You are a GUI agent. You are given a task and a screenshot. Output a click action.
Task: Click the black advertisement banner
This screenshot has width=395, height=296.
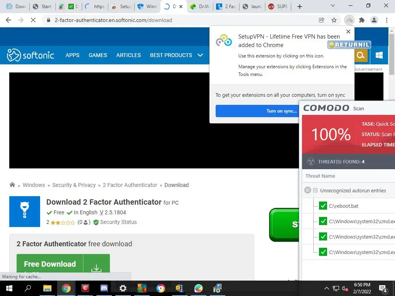154,120
